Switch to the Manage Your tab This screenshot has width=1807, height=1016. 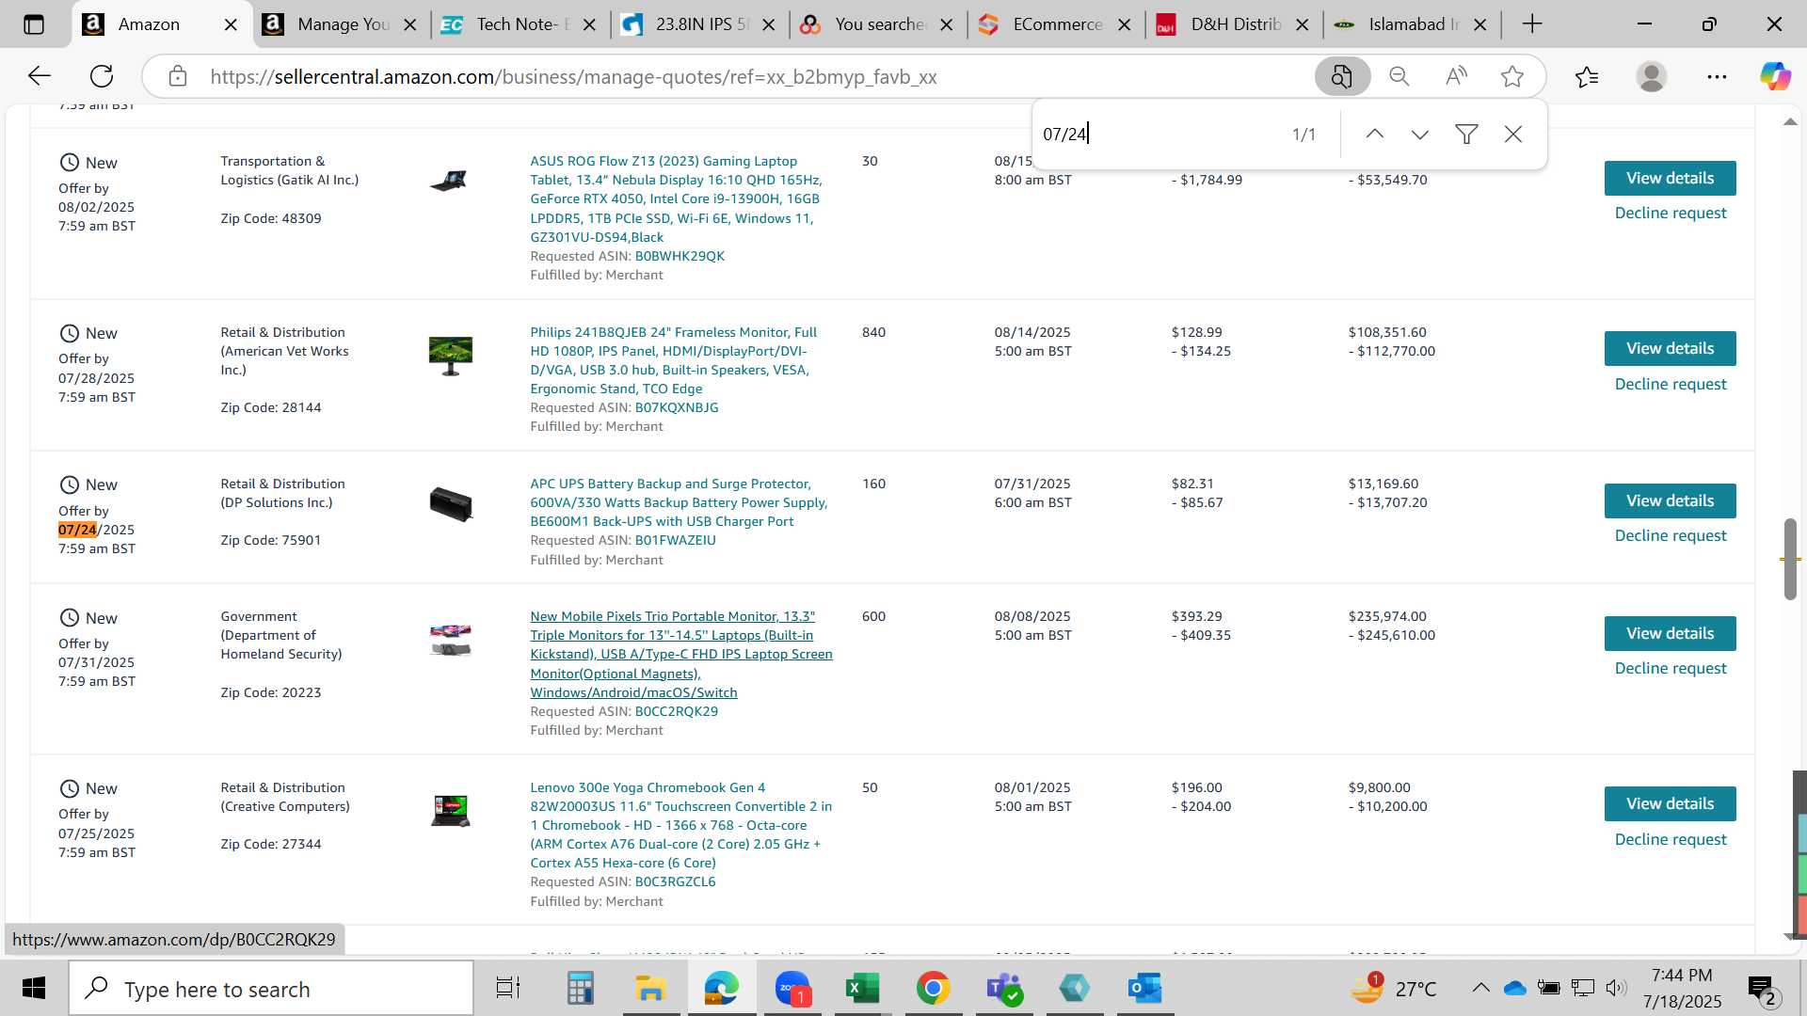pos(342,24)
